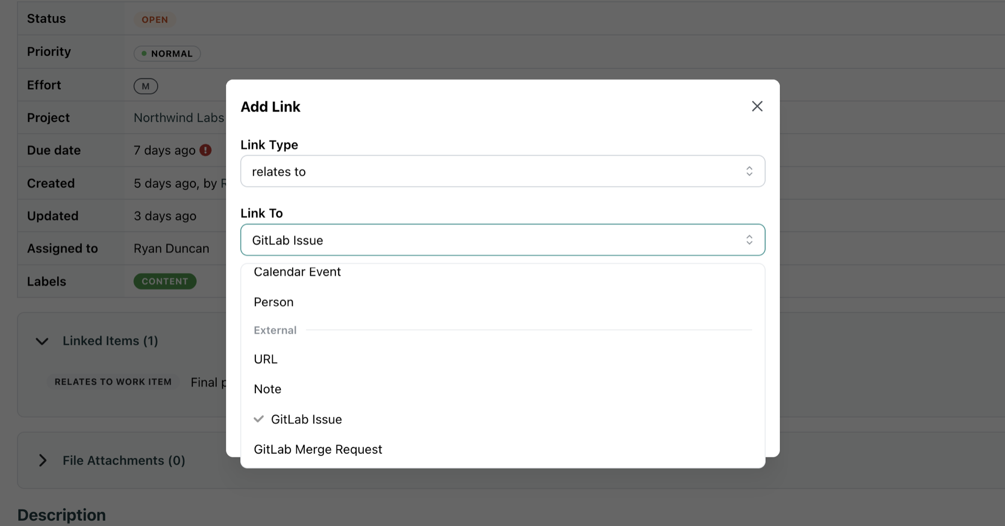Click the External group header
Viewport: 1005px width, 526px height.
coord(275,330)
